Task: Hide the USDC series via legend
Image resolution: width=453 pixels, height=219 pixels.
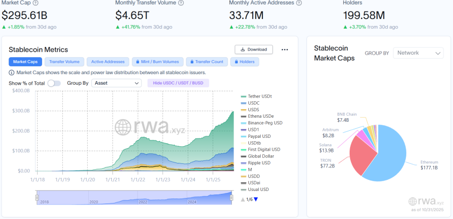Action: [253, 103]
